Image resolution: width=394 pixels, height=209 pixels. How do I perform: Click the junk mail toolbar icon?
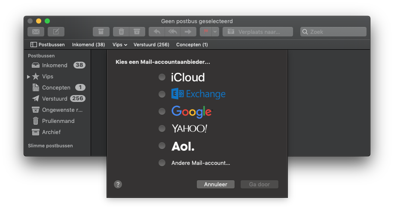[x=137, y=32]
